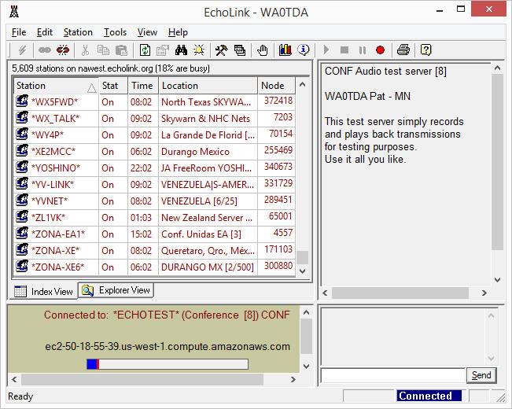
Task: Click the station list scroll-up arrow
Action: (x=302, y=85)
